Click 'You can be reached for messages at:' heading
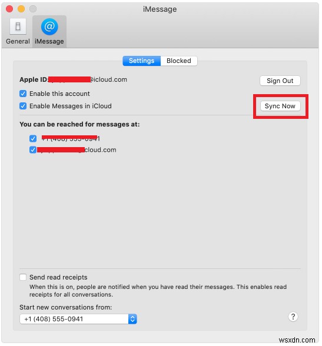322x346 pixels. click(79, 124)
